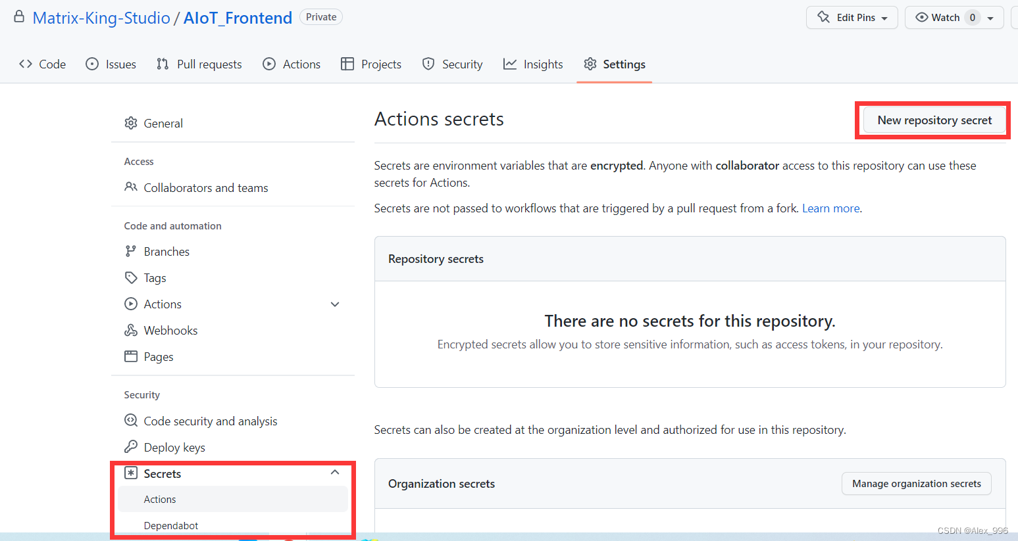Click the 'Code and automation' section label

[172, 225]
